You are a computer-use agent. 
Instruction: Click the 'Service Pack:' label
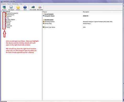coord(48,23)
